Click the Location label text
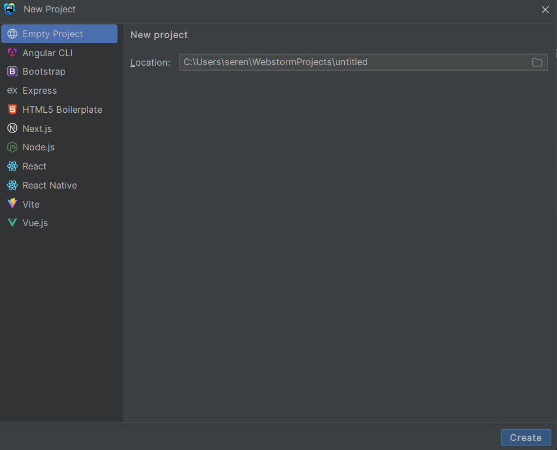 tap(150, 62)
